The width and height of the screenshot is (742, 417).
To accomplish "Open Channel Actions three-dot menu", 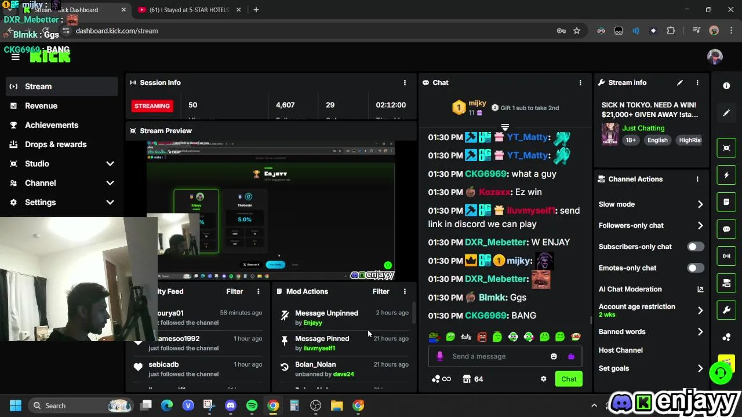I will pos(697,179).
